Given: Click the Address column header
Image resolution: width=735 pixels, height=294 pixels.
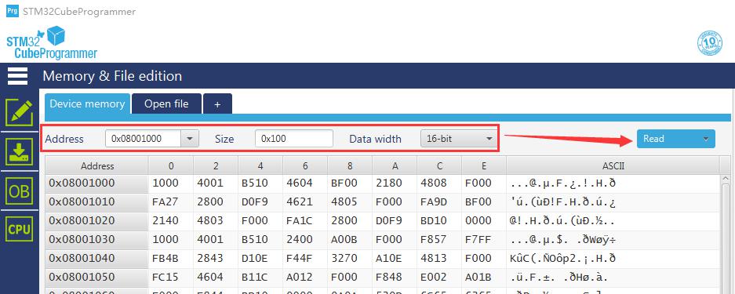Looking at the screenshot, I should (97, 165).
